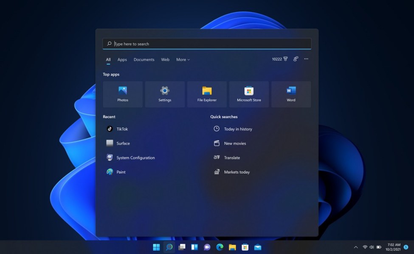Open TikTok from Recent list
Screen dimensions: 414x254
click(x=122, y=129)
